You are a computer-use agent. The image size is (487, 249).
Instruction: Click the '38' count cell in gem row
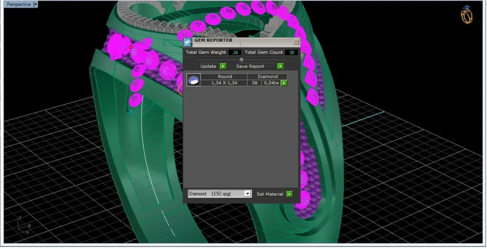[254, 83]
